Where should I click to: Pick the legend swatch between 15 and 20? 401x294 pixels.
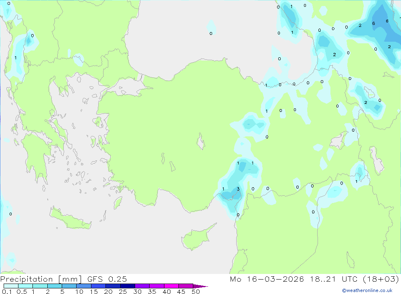coord(99,286)
